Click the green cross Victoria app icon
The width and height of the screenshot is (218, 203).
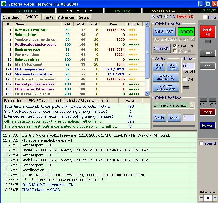4,4
